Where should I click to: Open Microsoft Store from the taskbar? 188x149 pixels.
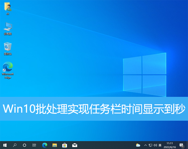(x=64, y=145)
